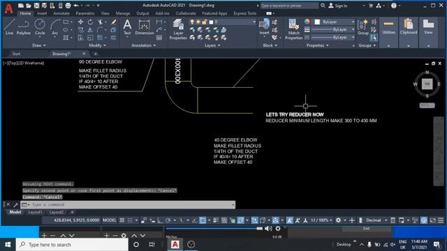Click the Rectangle tool icon
The image size is (447, 251).
coord(66,22)
